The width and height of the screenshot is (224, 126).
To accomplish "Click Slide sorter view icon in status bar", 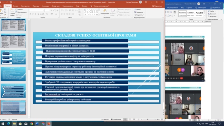I will [x=130, y=119].
